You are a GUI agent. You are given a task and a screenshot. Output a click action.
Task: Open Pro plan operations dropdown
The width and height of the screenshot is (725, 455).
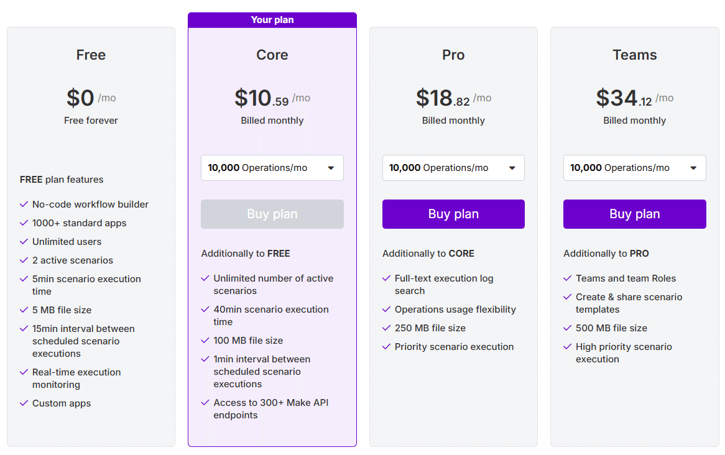(x=453, y=168)
